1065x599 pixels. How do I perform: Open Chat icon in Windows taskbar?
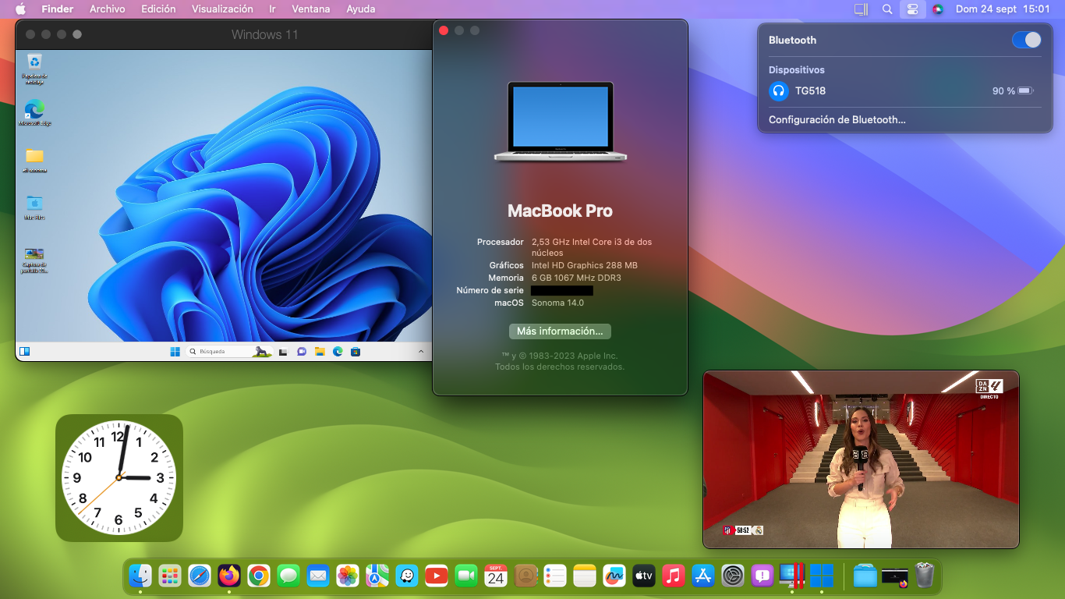[x=301, y=352]
